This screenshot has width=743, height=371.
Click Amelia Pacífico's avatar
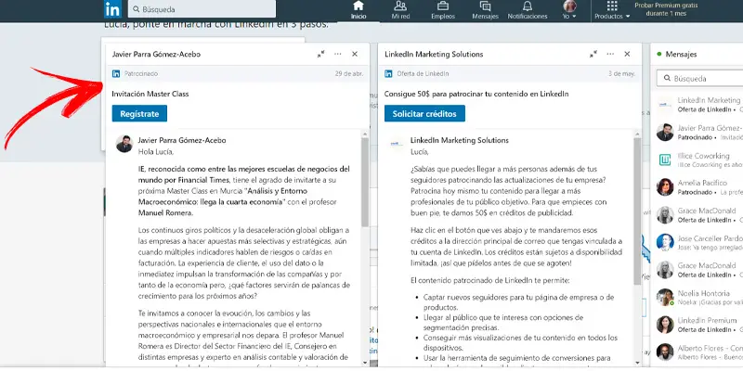665,187
